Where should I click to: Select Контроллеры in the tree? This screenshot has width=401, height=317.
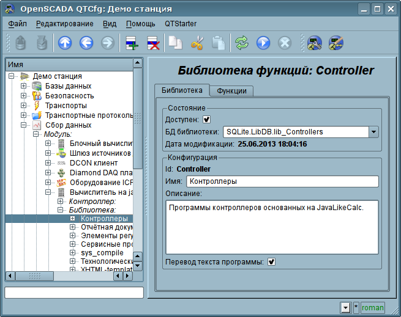(x=104, y=219)
